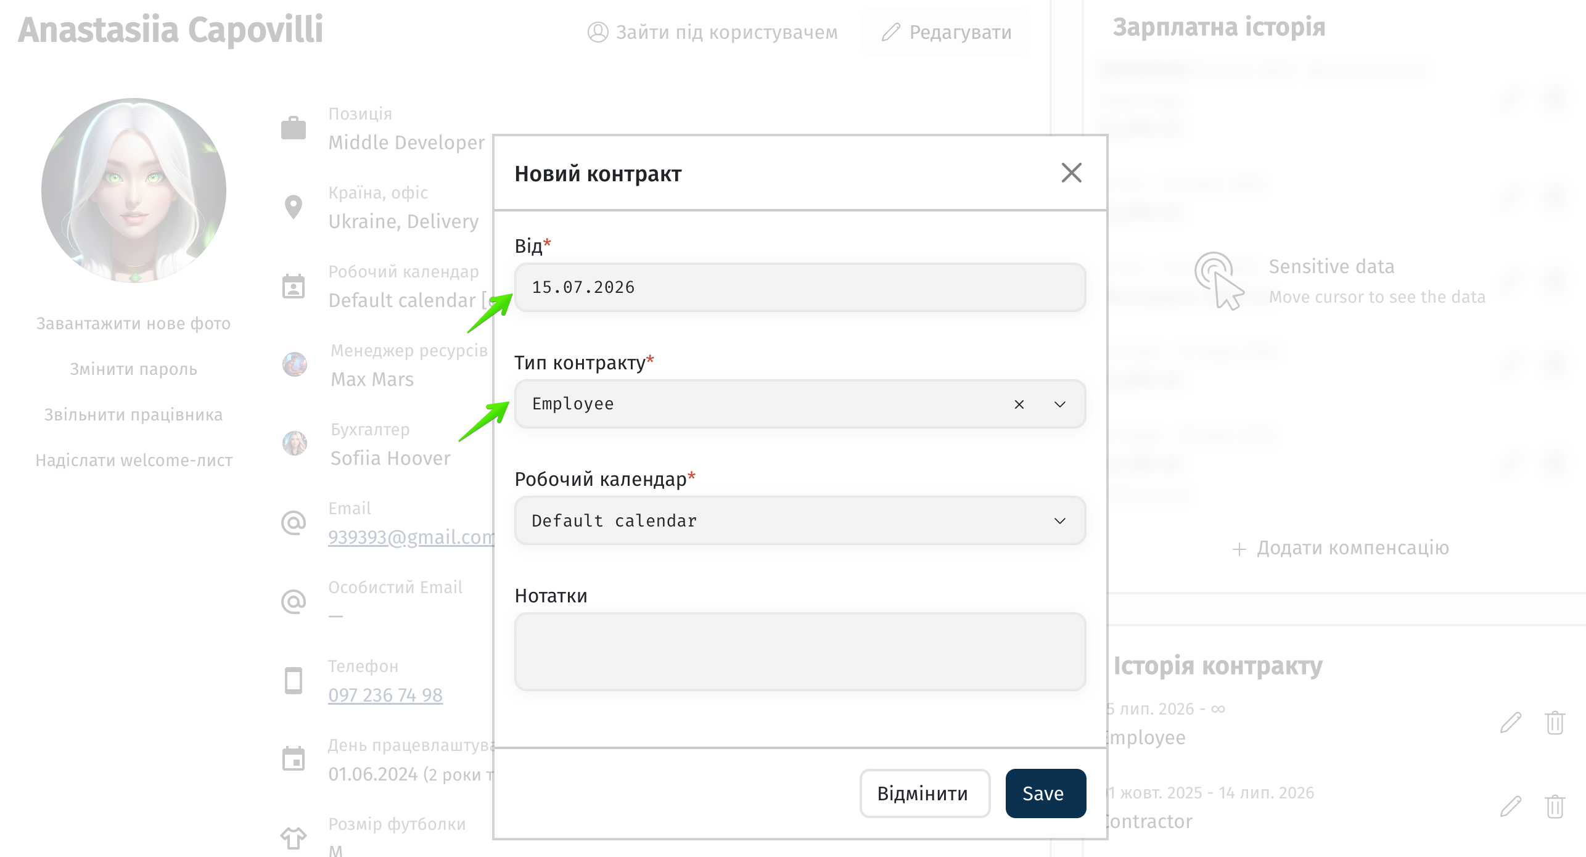Viewport: 1586px width, 857px height.
Task: Focus the Нотатки text area
Action: point(800,652)
